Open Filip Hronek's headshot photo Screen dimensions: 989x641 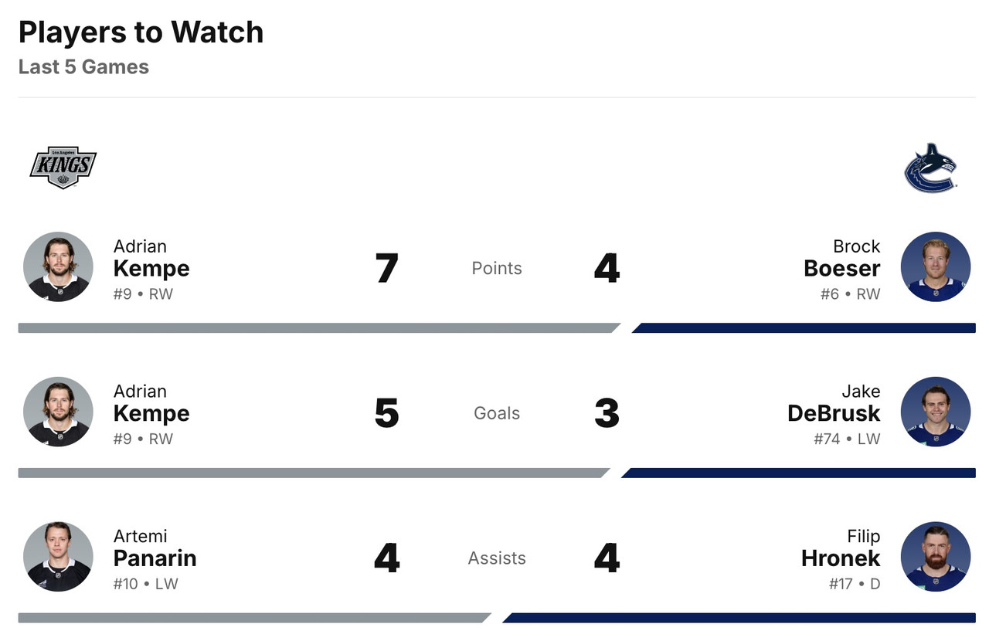(x=935, y=557)
